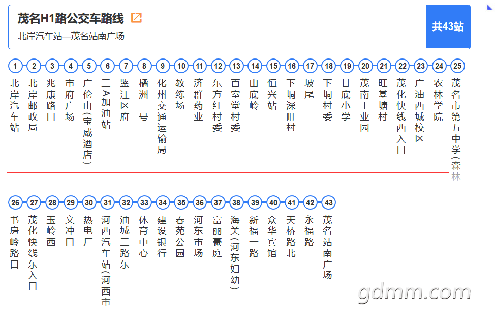Select stop circle number 20
The image size is (495, 324).
click(365, 66)
